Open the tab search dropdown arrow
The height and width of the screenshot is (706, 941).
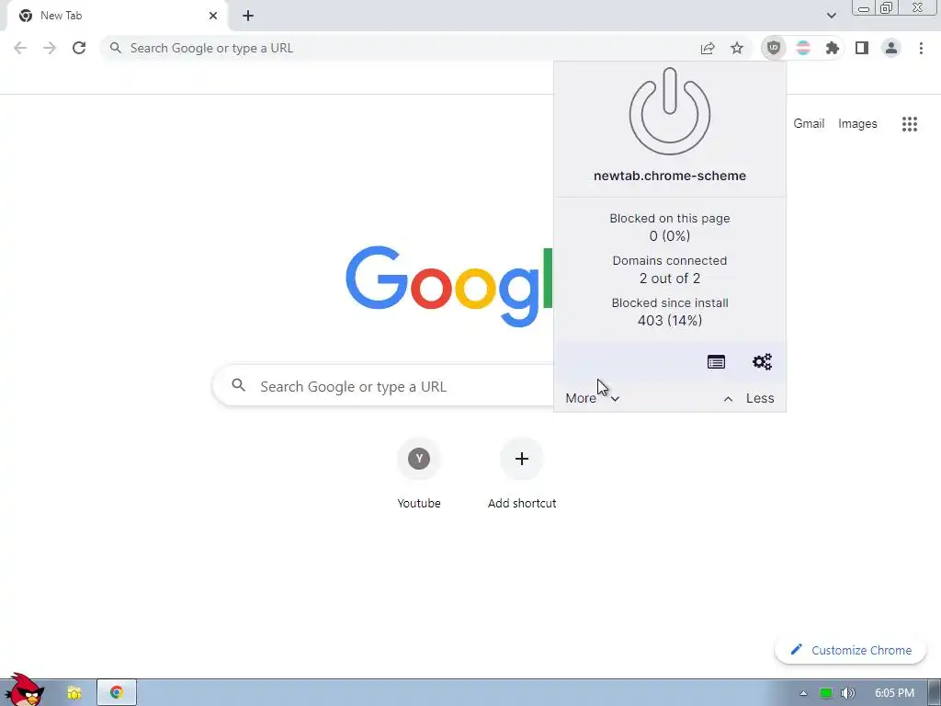tap(831, 16)
